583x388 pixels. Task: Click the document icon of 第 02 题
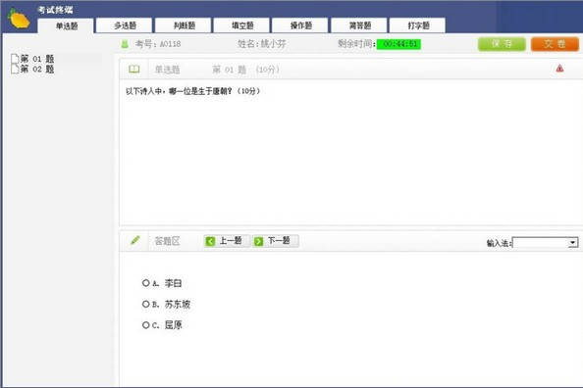(15, 69)
